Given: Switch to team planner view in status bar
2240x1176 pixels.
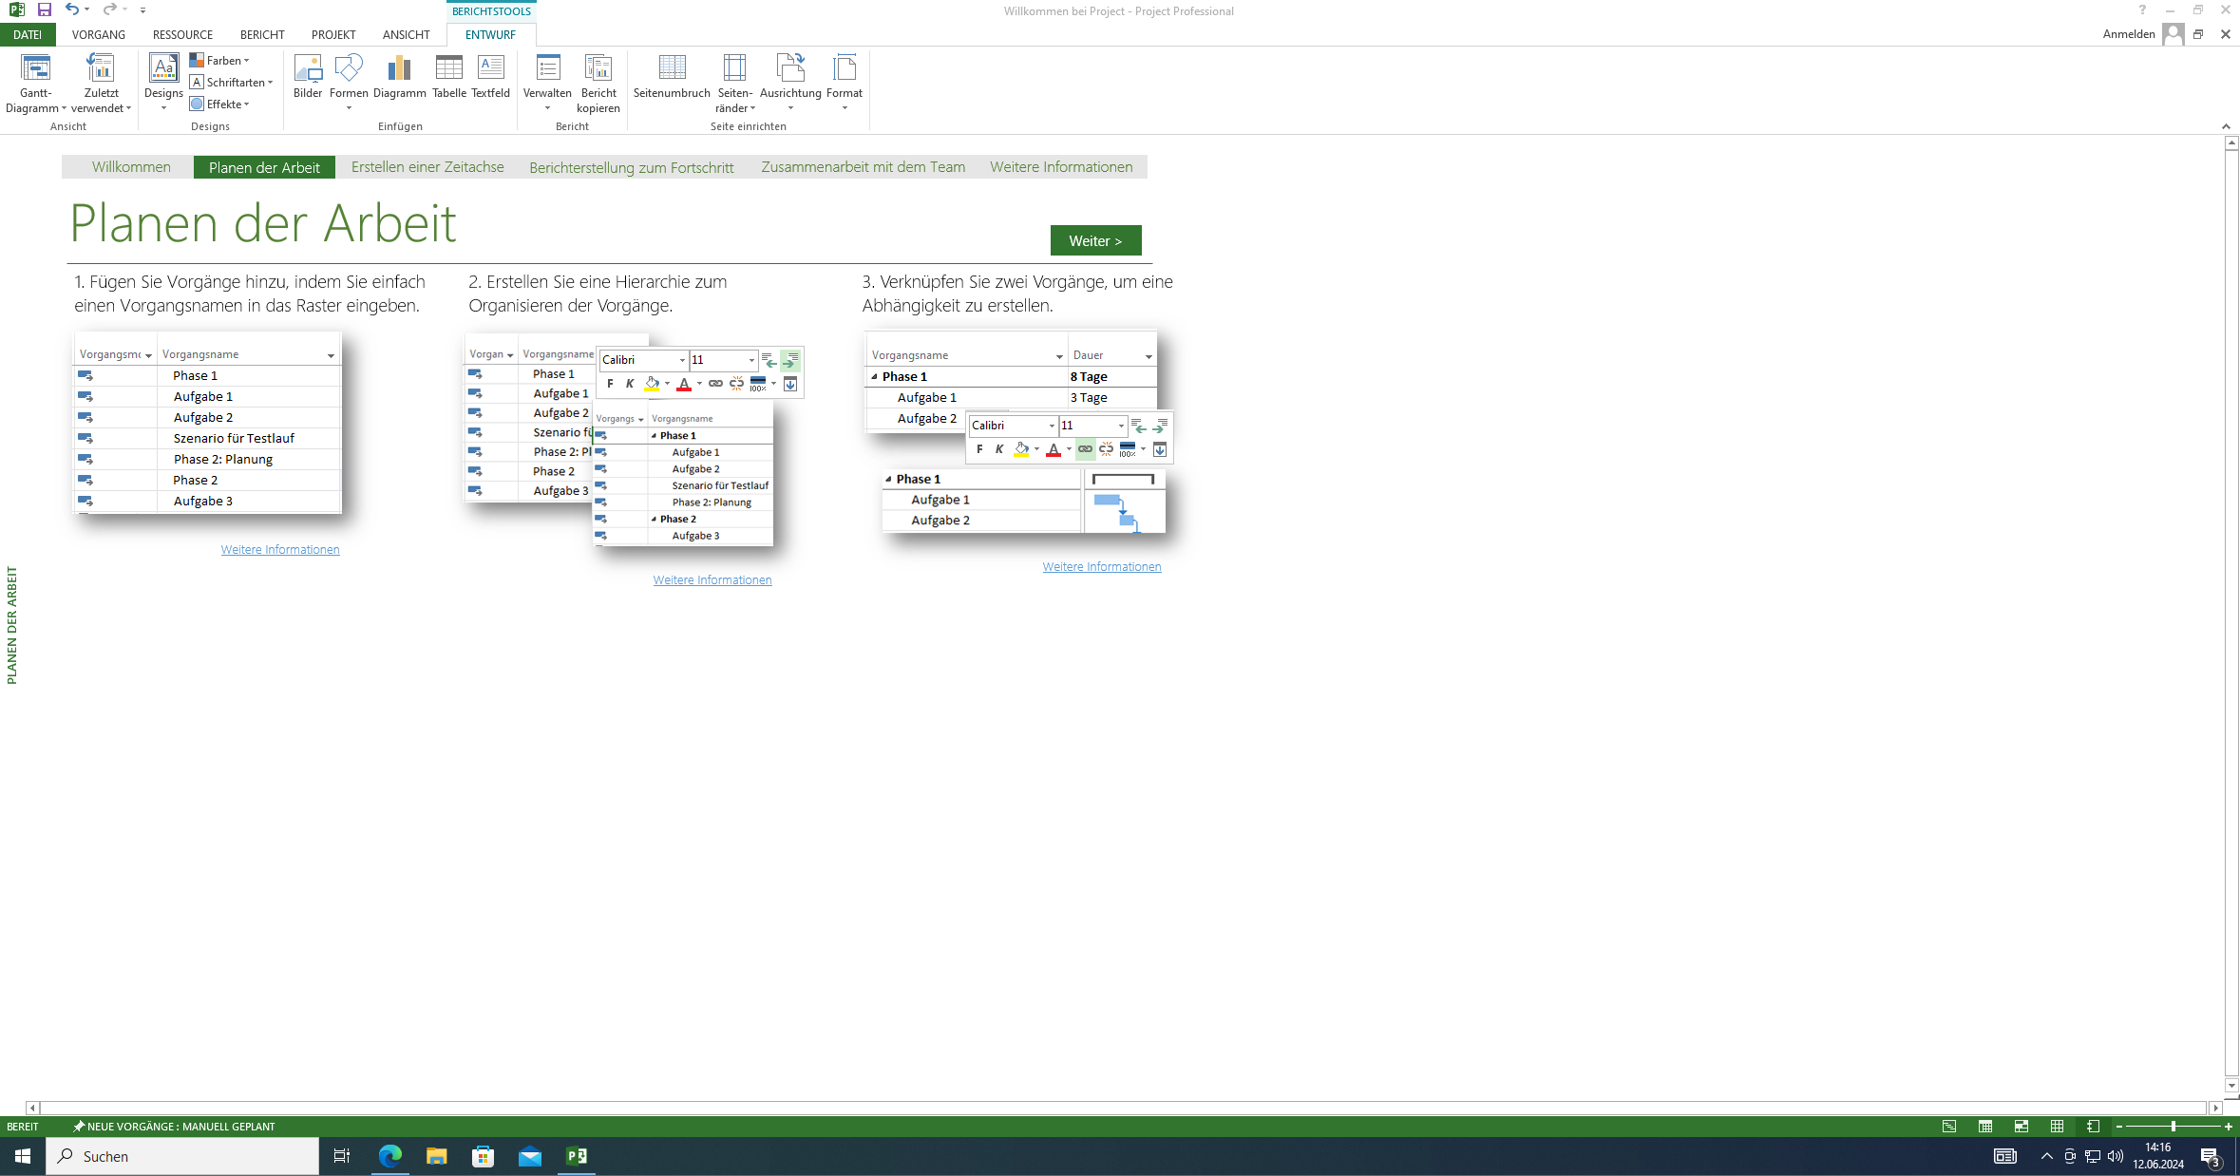Looking at the screenshot, I should [x=2022, y=1126].
